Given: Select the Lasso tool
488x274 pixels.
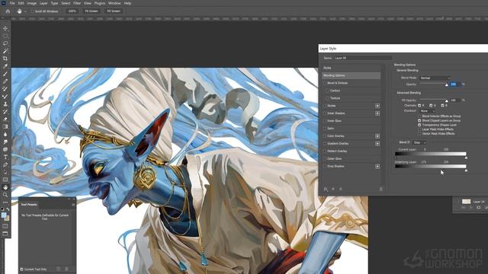Looking at the screenshot, I should pos(5,43).
